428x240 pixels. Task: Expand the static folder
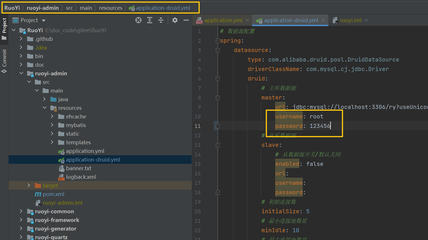coord(52,133)
